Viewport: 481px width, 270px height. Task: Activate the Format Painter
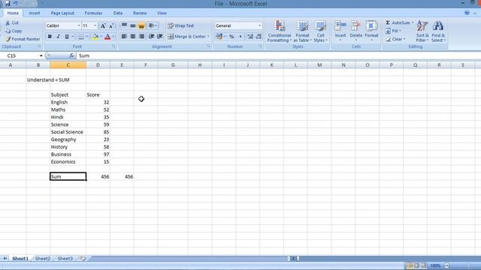pyautogui.click(x=23, y=39)
